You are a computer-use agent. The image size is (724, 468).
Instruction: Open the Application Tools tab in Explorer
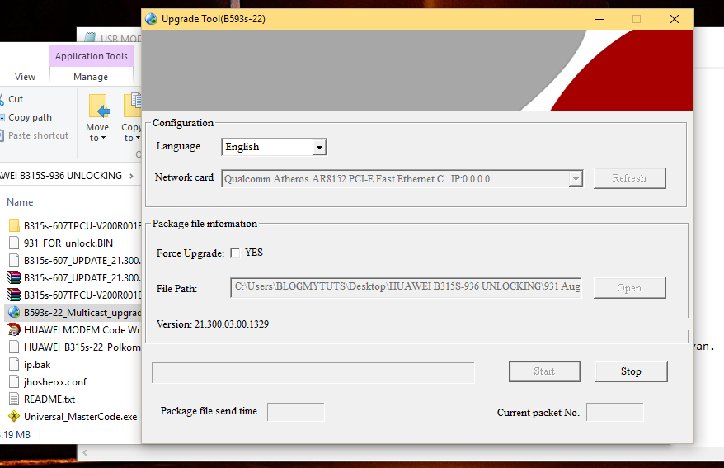[x=92, y=56]
